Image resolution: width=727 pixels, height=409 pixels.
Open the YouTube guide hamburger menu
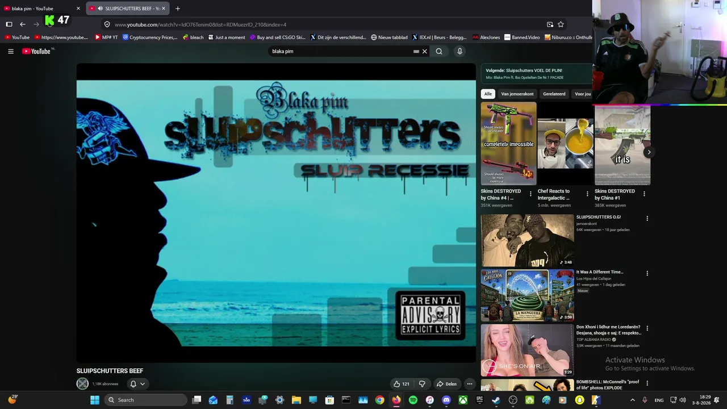click(x=11, y=51)
